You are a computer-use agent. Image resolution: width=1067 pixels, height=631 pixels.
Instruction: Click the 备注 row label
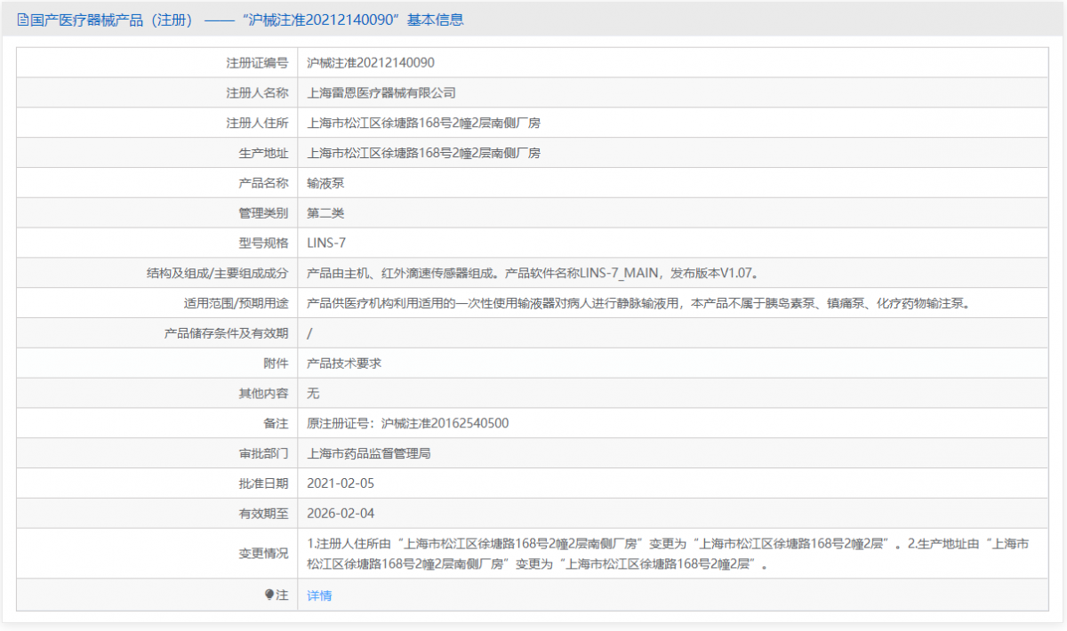(x=276, y=423)
